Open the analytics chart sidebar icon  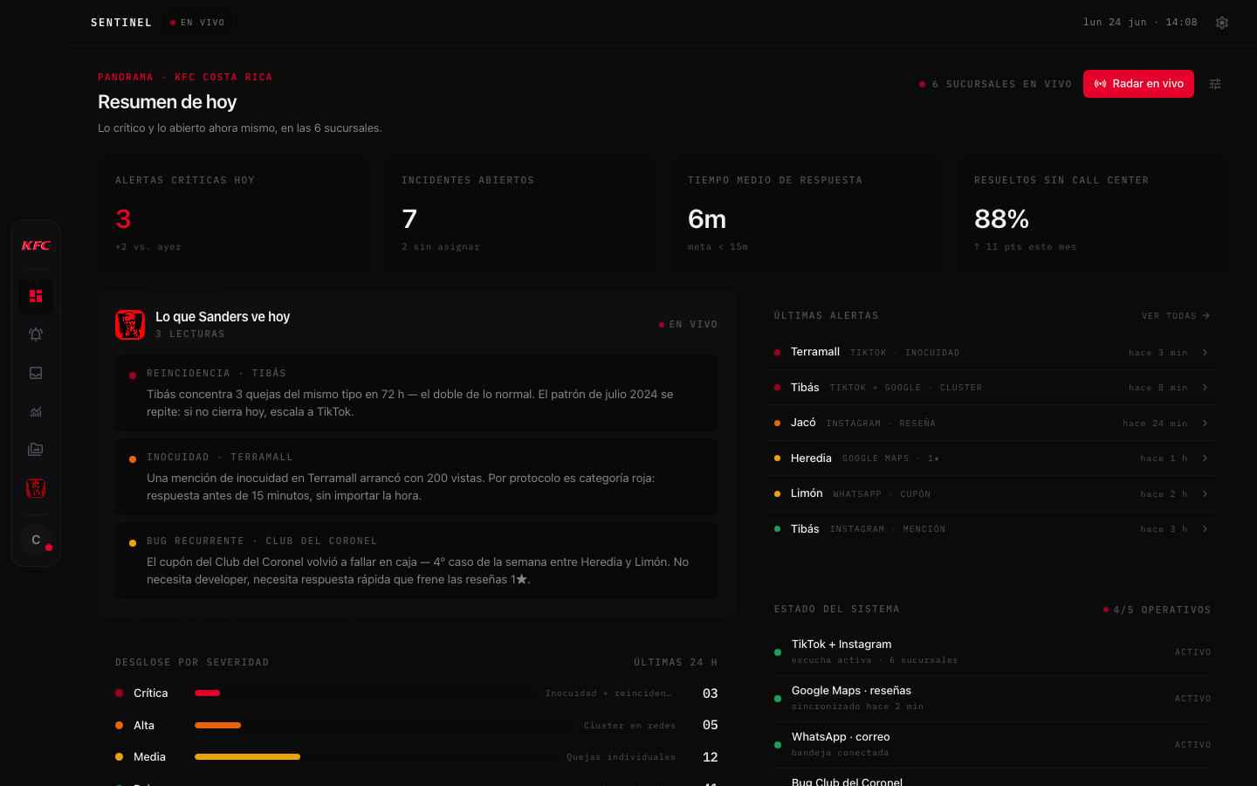click(36, 411)
